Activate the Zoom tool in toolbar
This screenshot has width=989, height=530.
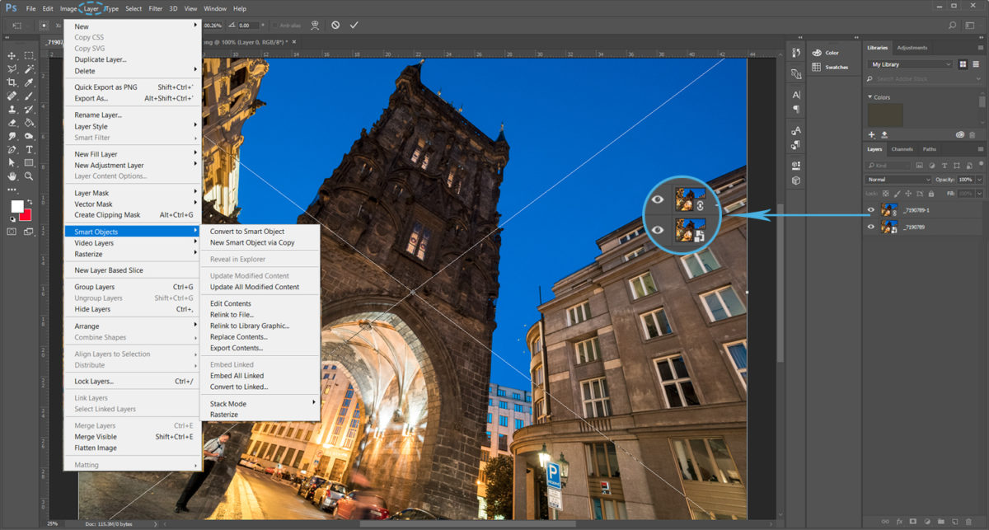click(x=29, y=176)
